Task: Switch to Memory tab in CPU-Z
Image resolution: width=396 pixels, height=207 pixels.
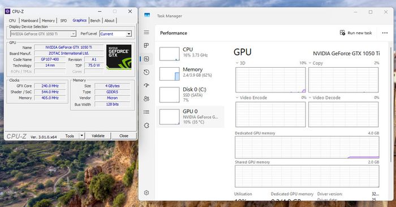Action: click(48, 21)
